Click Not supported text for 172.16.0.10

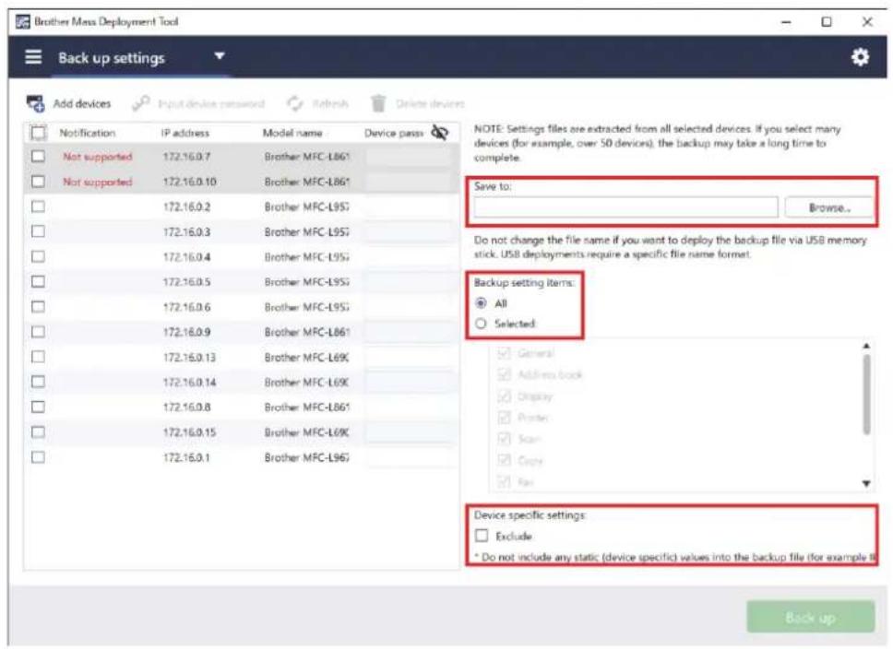tap(98, 182)
